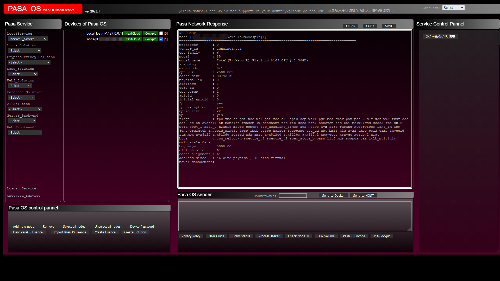This screenshot has height=281, width=500.
Task: Check the LocalHost [0] node checkbox
Action: click(161, 33)
